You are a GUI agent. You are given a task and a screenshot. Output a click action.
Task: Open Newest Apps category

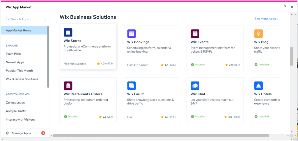click(x=15, y=62)
